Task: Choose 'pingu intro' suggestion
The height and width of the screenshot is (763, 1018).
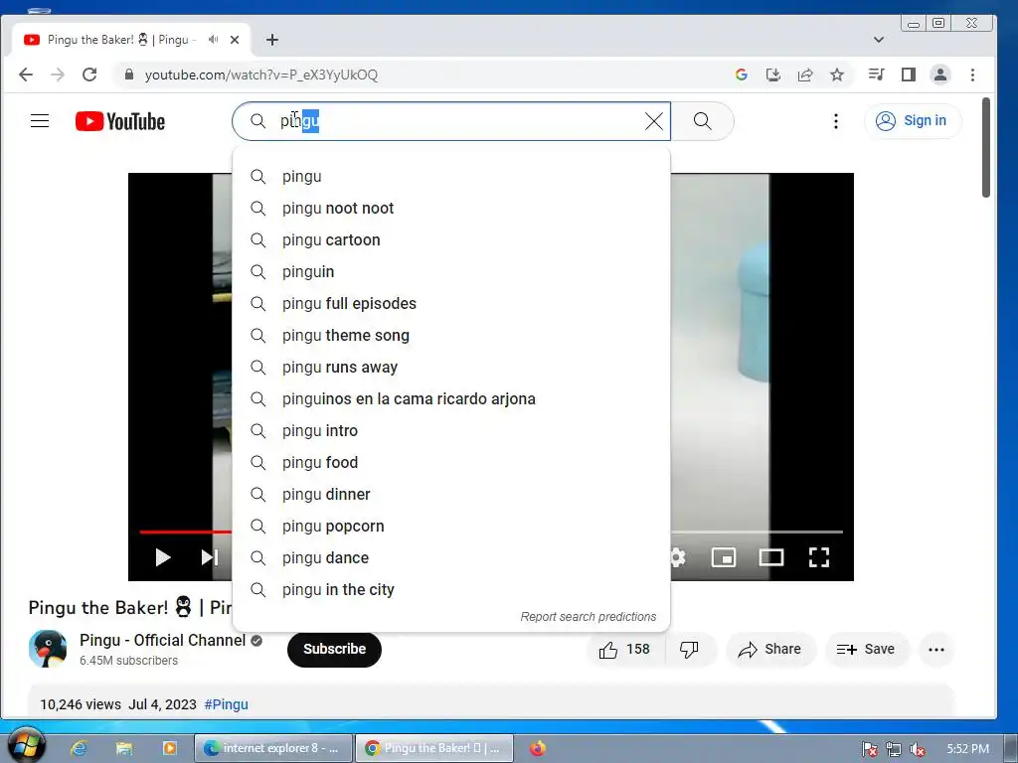Action: 450,431
